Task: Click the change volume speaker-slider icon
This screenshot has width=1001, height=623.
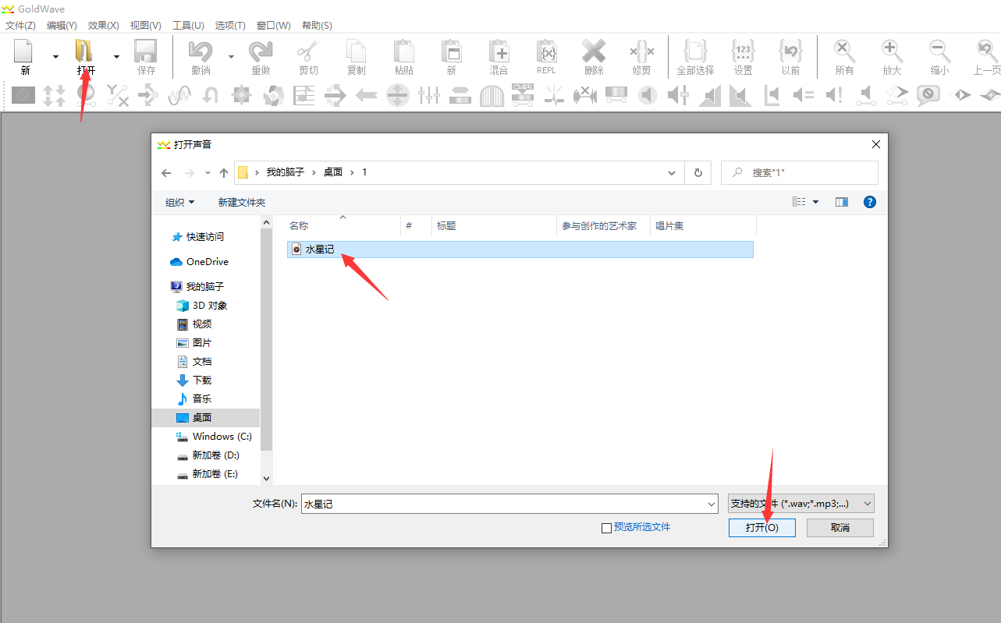Action: coord(679,96)
